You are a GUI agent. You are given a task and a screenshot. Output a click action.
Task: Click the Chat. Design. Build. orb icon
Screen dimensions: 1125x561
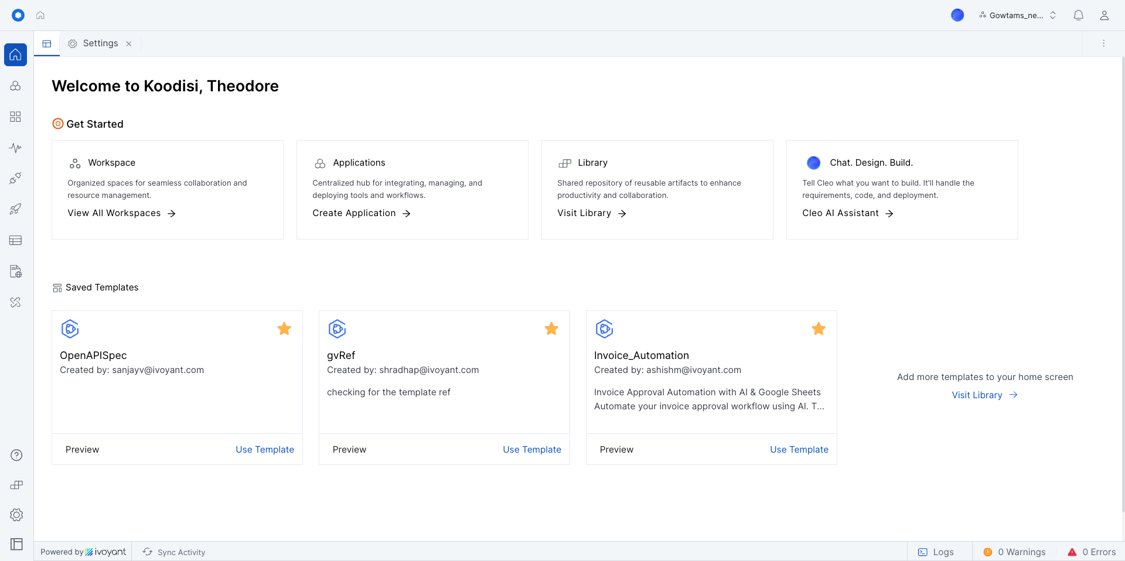(813, 163)
